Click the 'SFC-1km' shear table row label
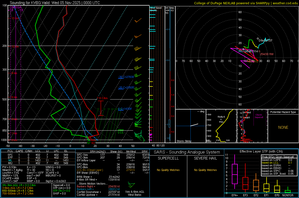 [x=82, y=155]
